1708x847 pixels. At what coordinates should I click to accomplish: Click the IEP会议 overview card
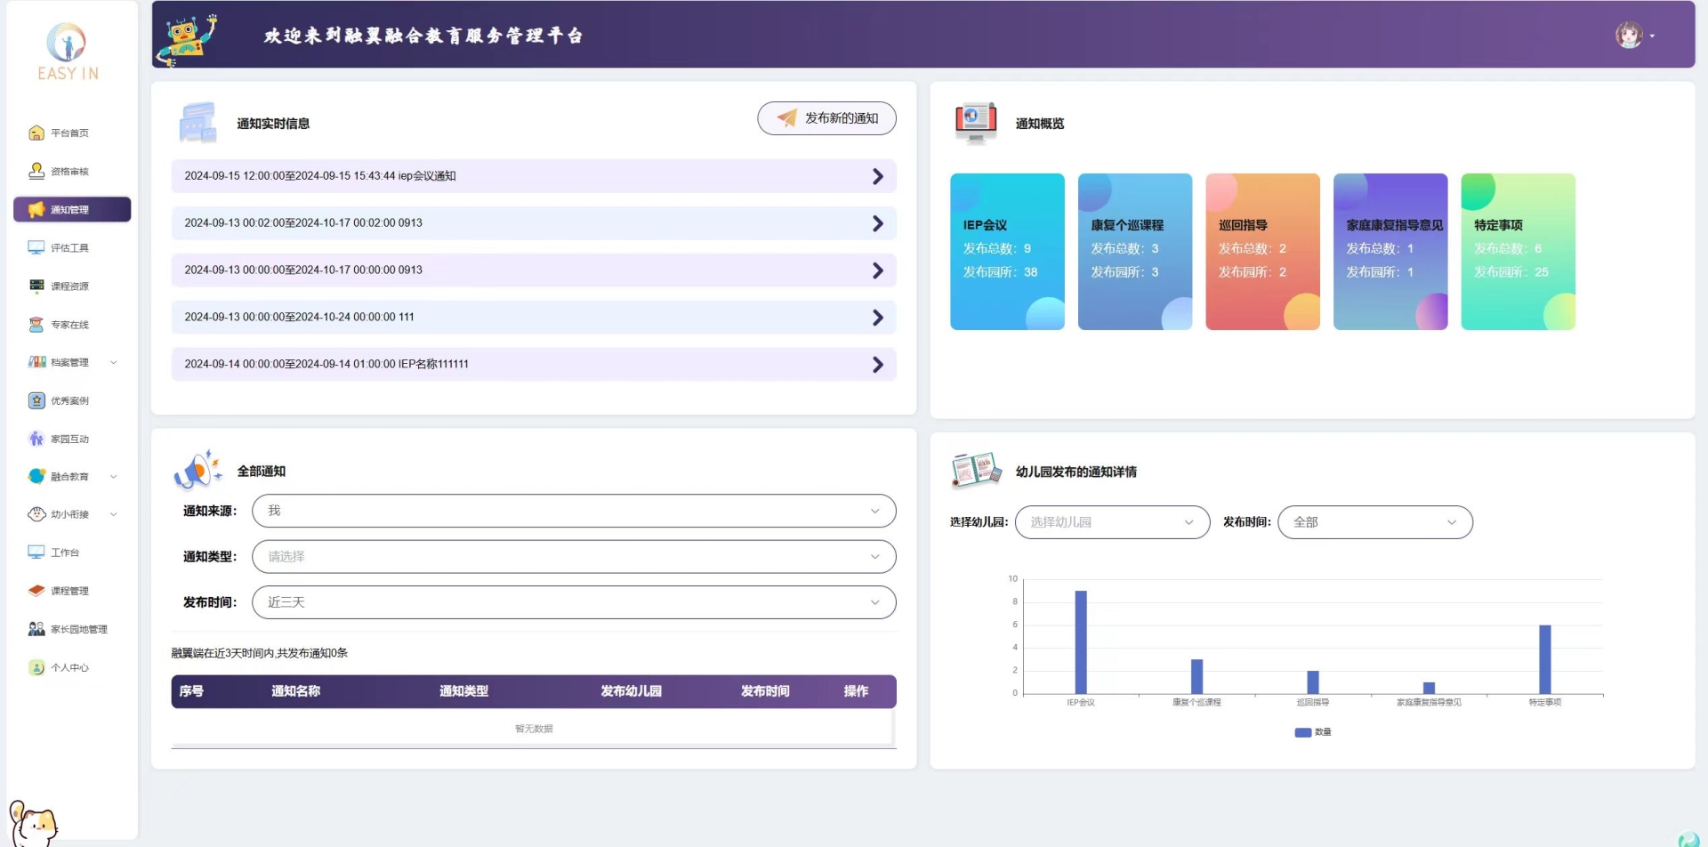[x=1007, y=252]
